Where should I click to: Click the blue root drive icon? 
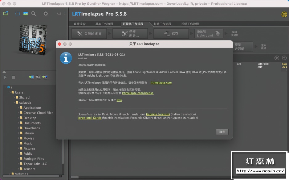click(x=9, y=87)
